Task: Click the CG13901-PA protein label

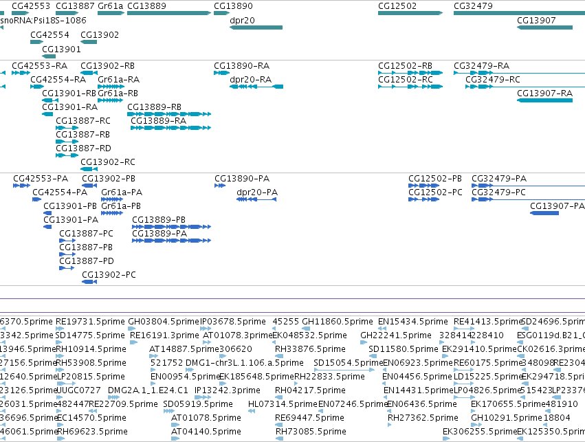Action: pyautogui.click(x=71, y=221)
